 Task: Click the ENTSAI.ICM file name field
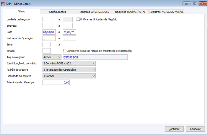(95, 57)
